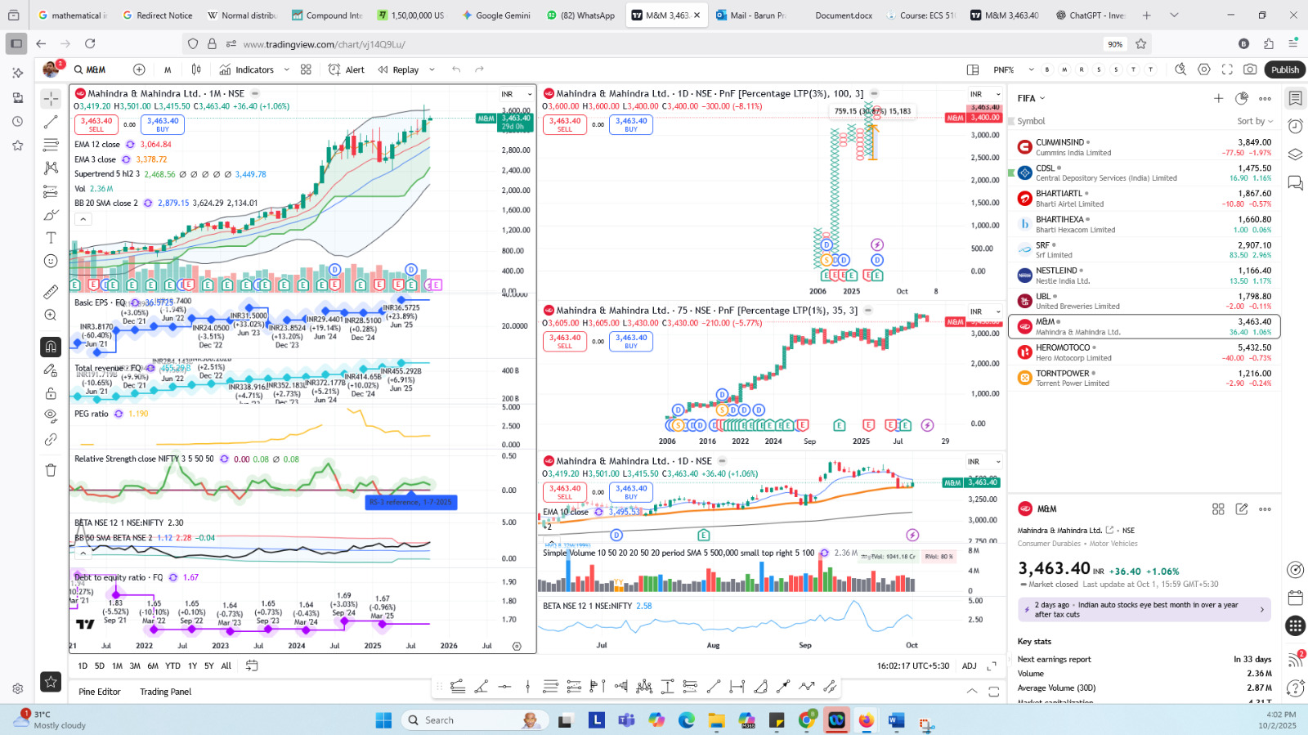This screenshot has height=735, width=1308.
Task: Create an Alert
Action: point(347,69)
